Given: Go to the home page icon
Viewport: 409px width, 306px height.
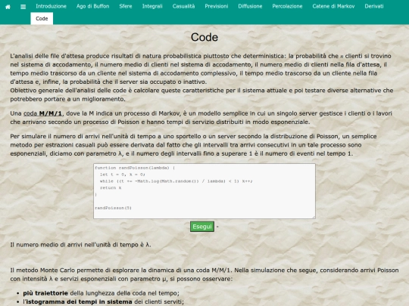Looking at the screenshot, I should (x=8, y=7).
